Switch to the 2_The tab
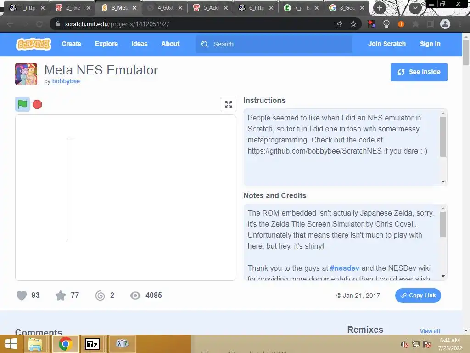Image resolution: width=470 pixels, height=353 pixels. coord(73,8)
